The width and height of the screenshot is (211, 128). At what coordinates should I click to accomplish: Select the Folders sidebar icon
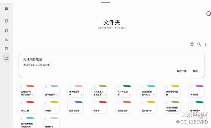(x=6, y=58)
